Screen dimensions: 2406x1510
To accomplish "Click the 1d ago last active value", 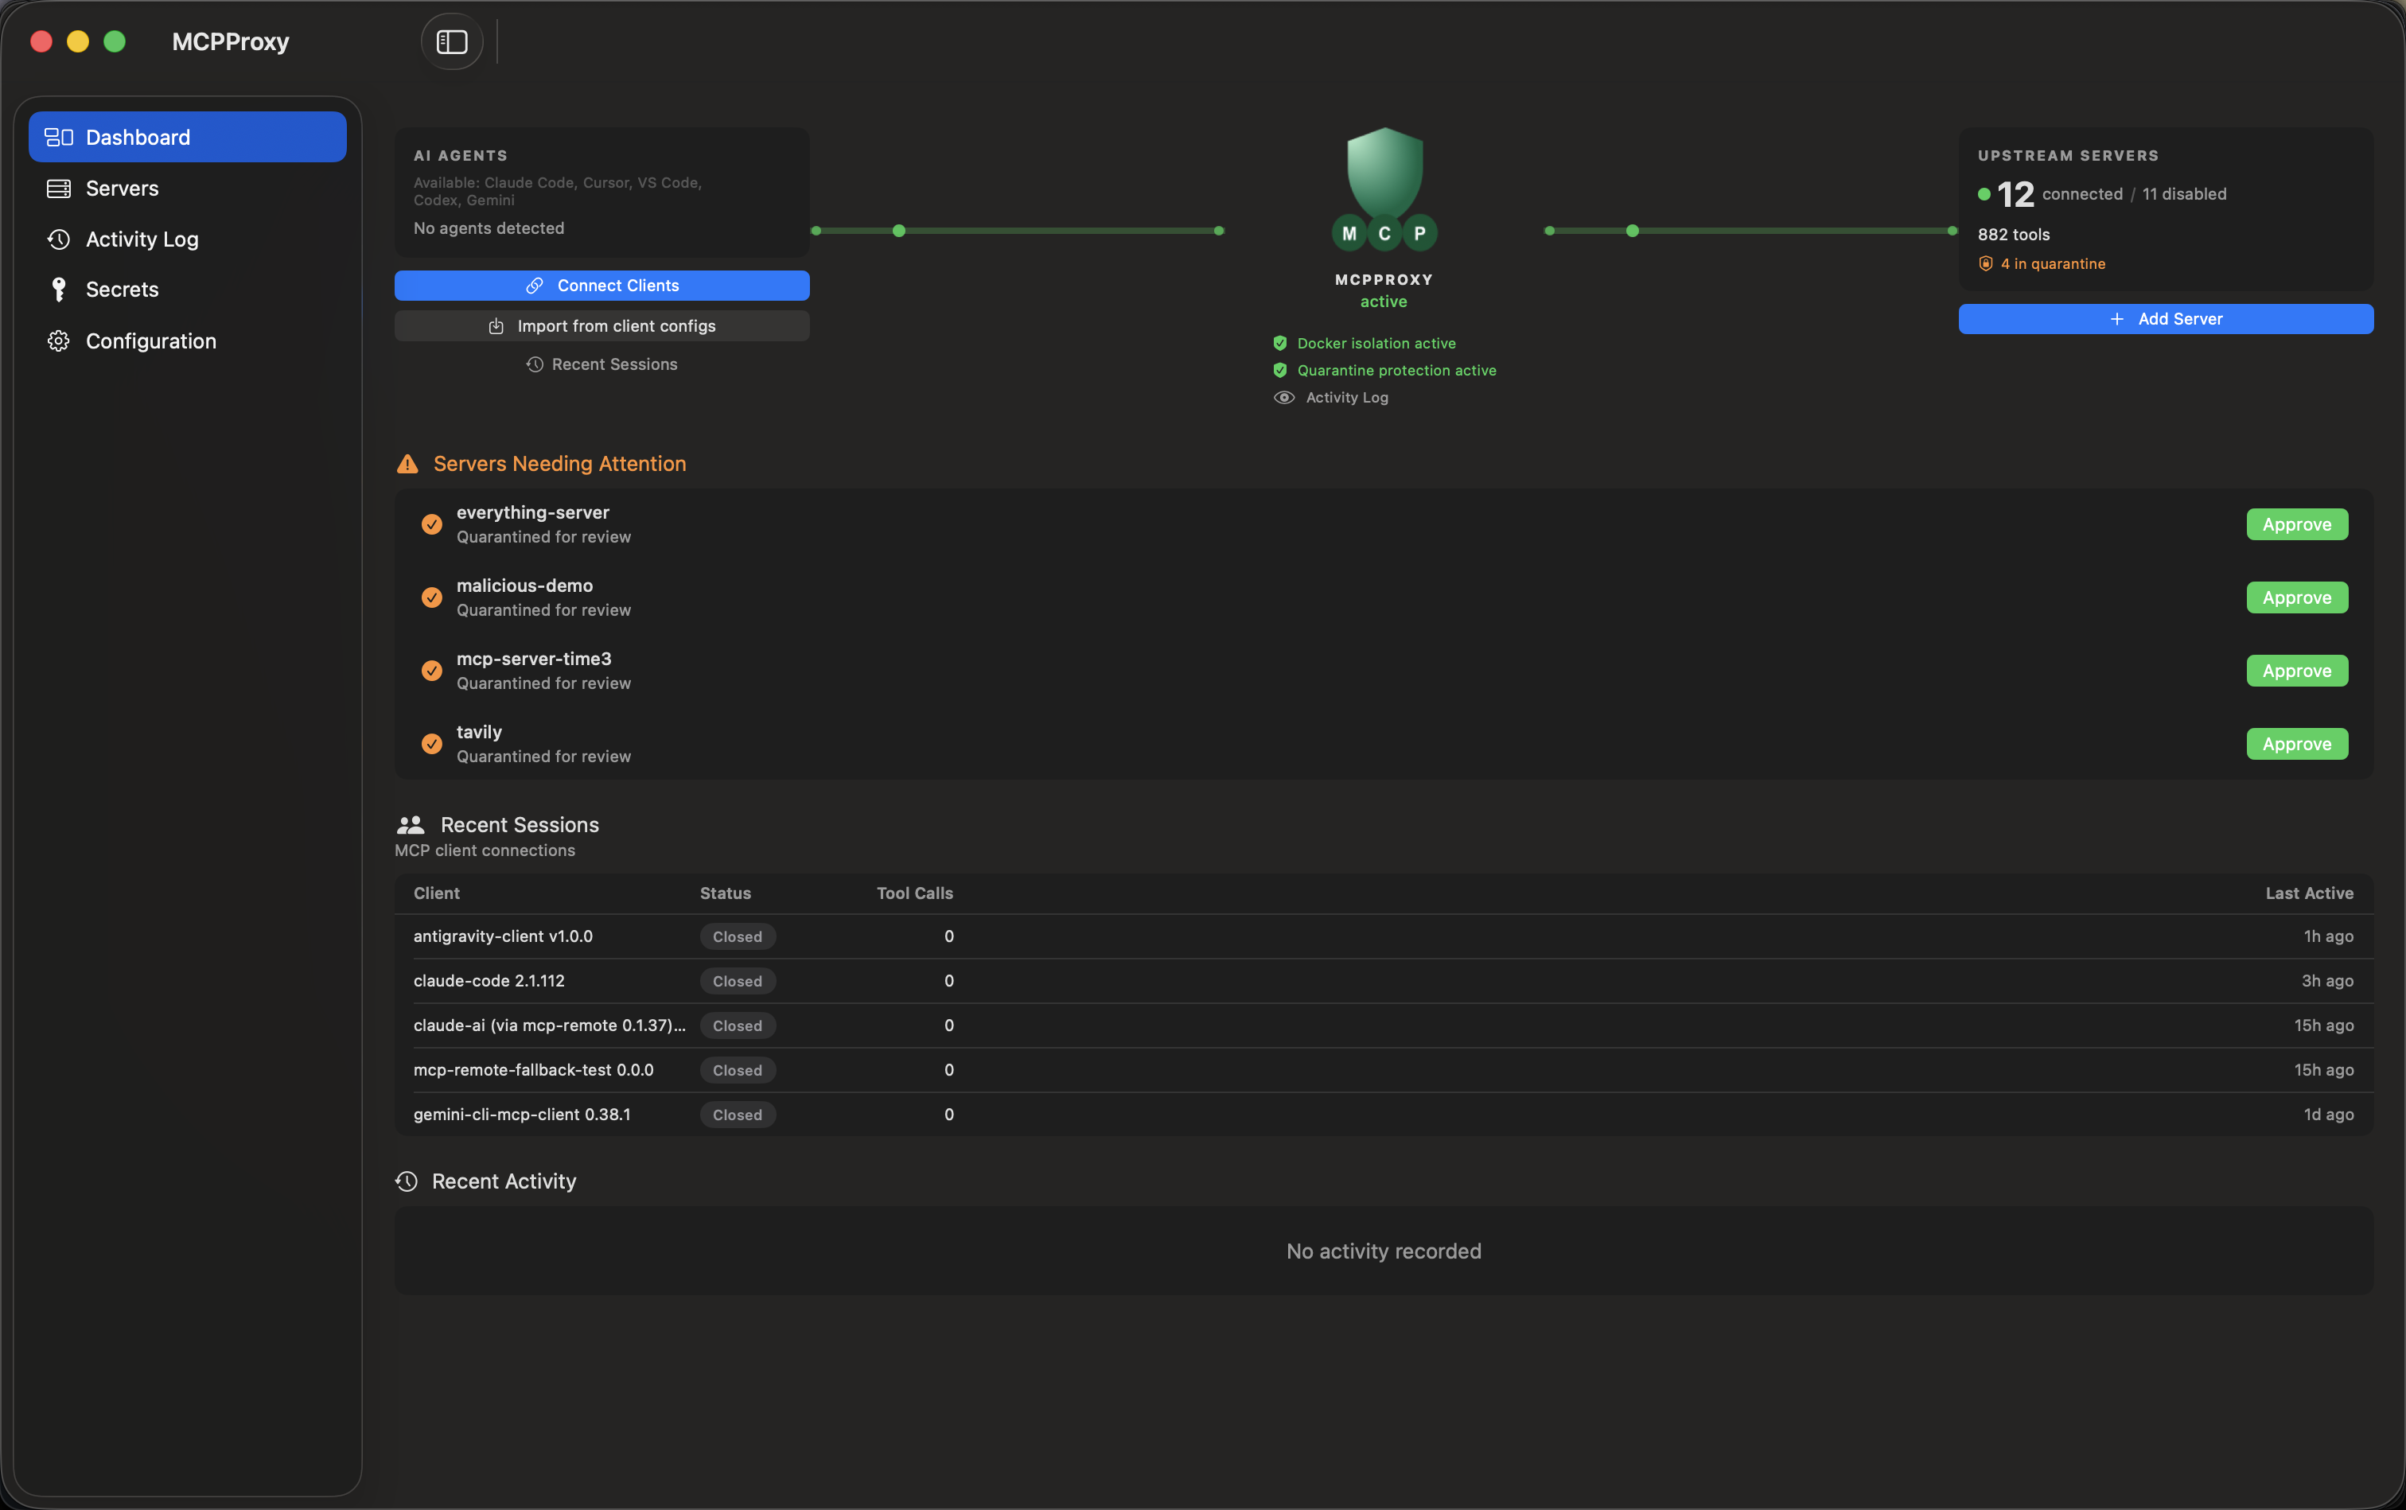I will point(2328,1115).
